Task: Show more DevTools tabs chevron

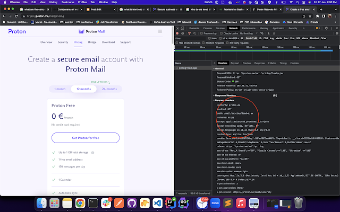Action: coord(303,28)
